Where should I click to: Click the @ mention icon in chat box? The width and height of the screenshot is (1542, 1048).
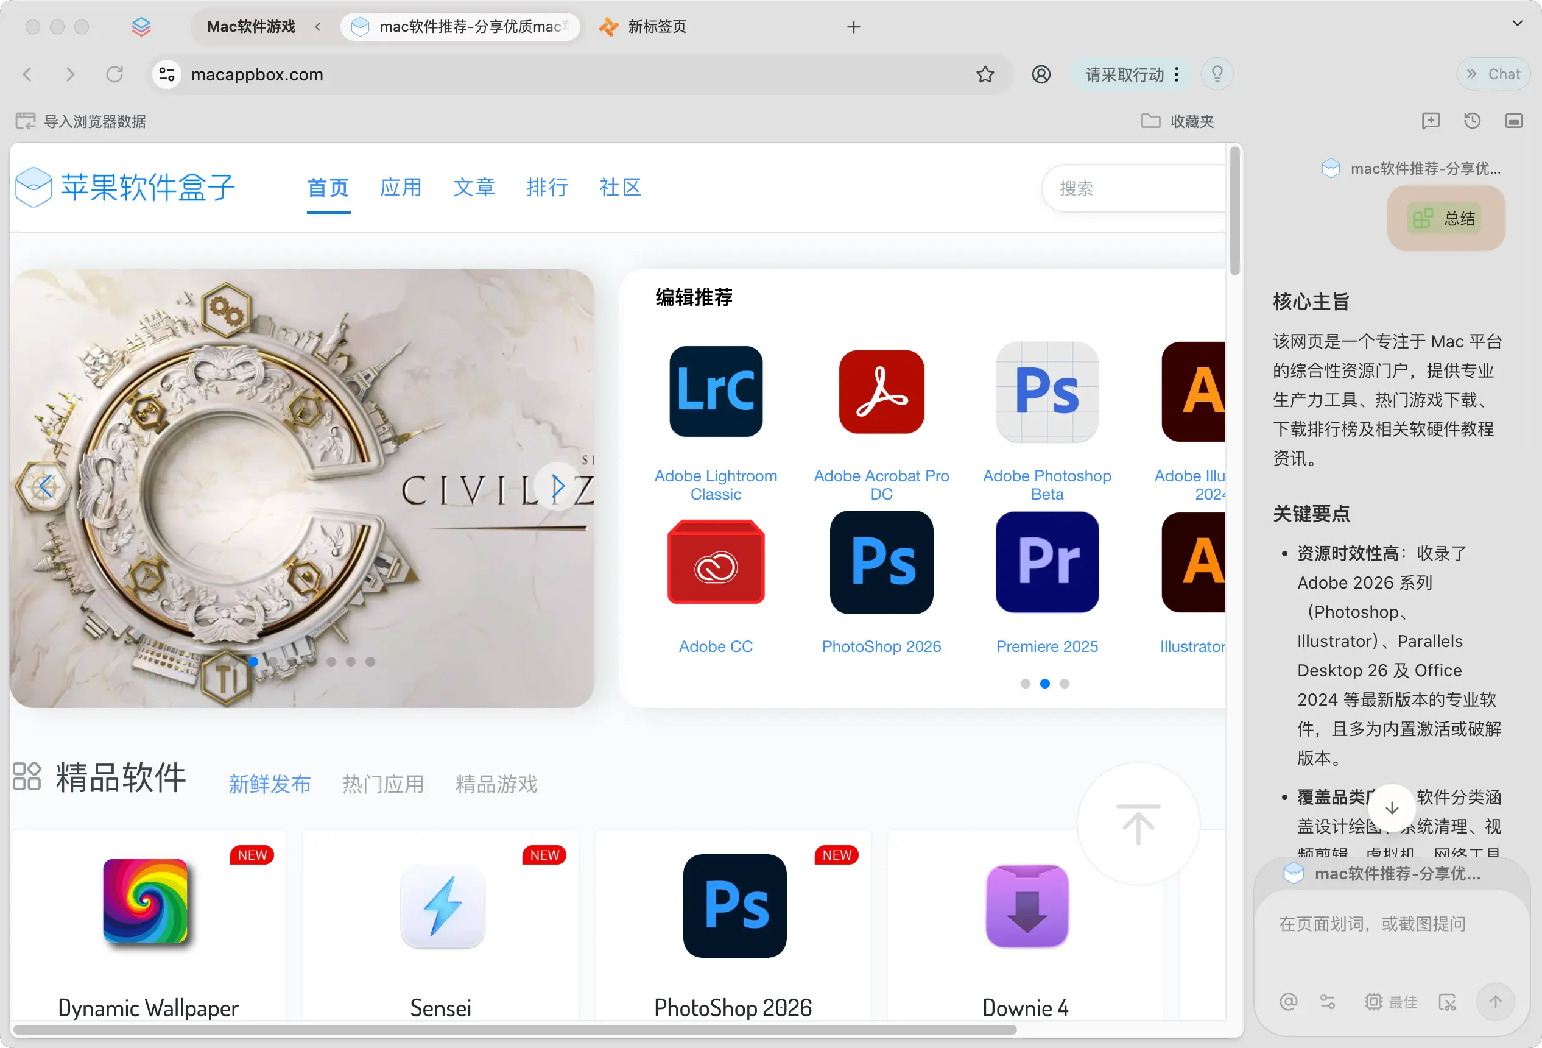coord(1288,1002)
